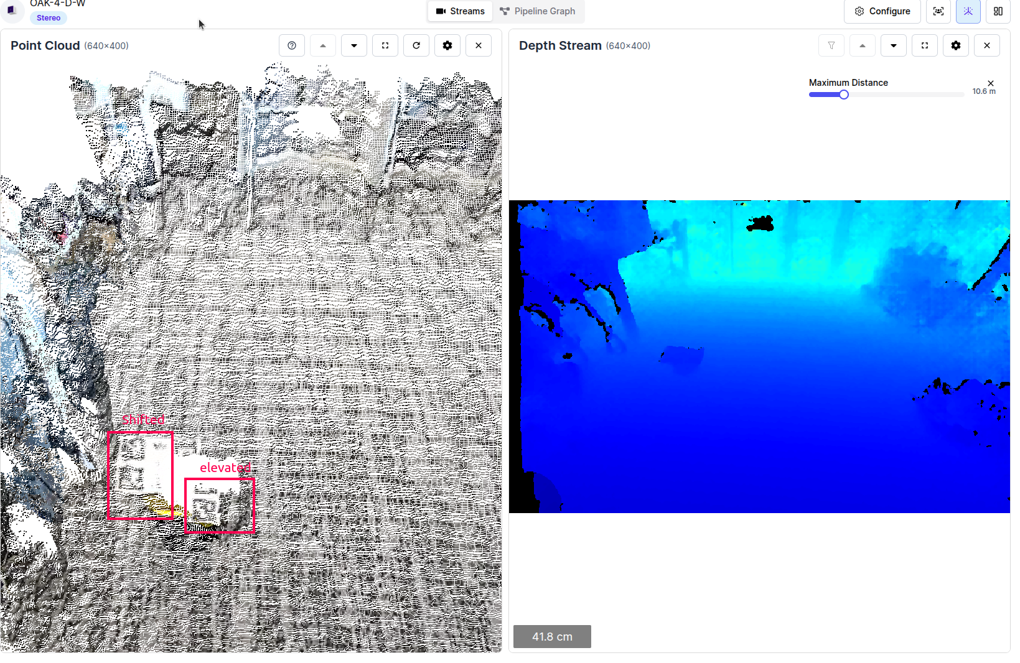Click the Point Cloud panel up arrow
1020x663 pixels.
tap(323, 45)
